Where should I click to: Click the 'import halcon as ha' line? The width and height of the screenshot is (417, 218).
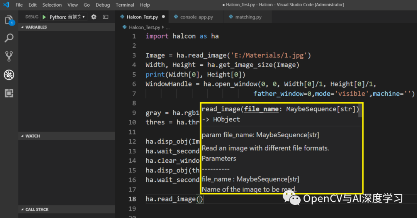[x=182, y=36]
